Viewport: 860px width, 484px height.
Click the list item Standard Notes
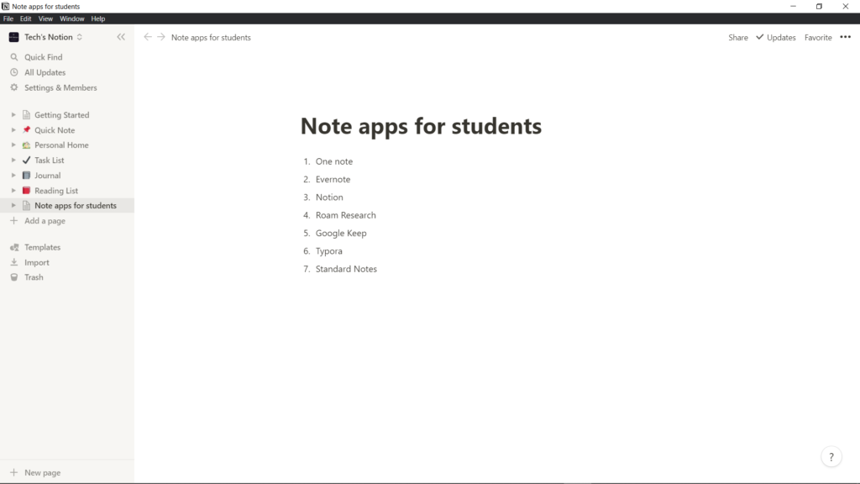pyautogui.click(x=346, y=269)
